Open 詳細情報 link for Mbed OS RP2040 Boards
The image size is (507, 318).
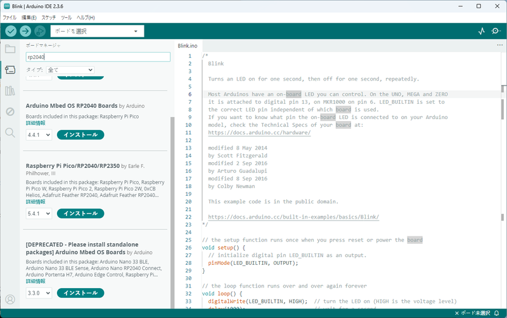35,123
